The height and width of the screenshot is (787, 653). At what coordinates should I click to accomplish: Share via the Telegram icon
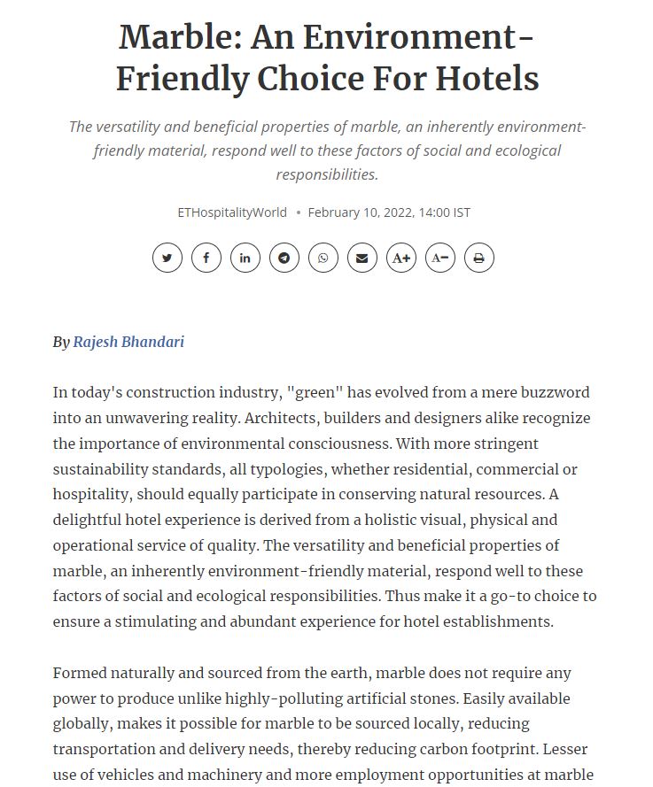[x=284, y=258]
